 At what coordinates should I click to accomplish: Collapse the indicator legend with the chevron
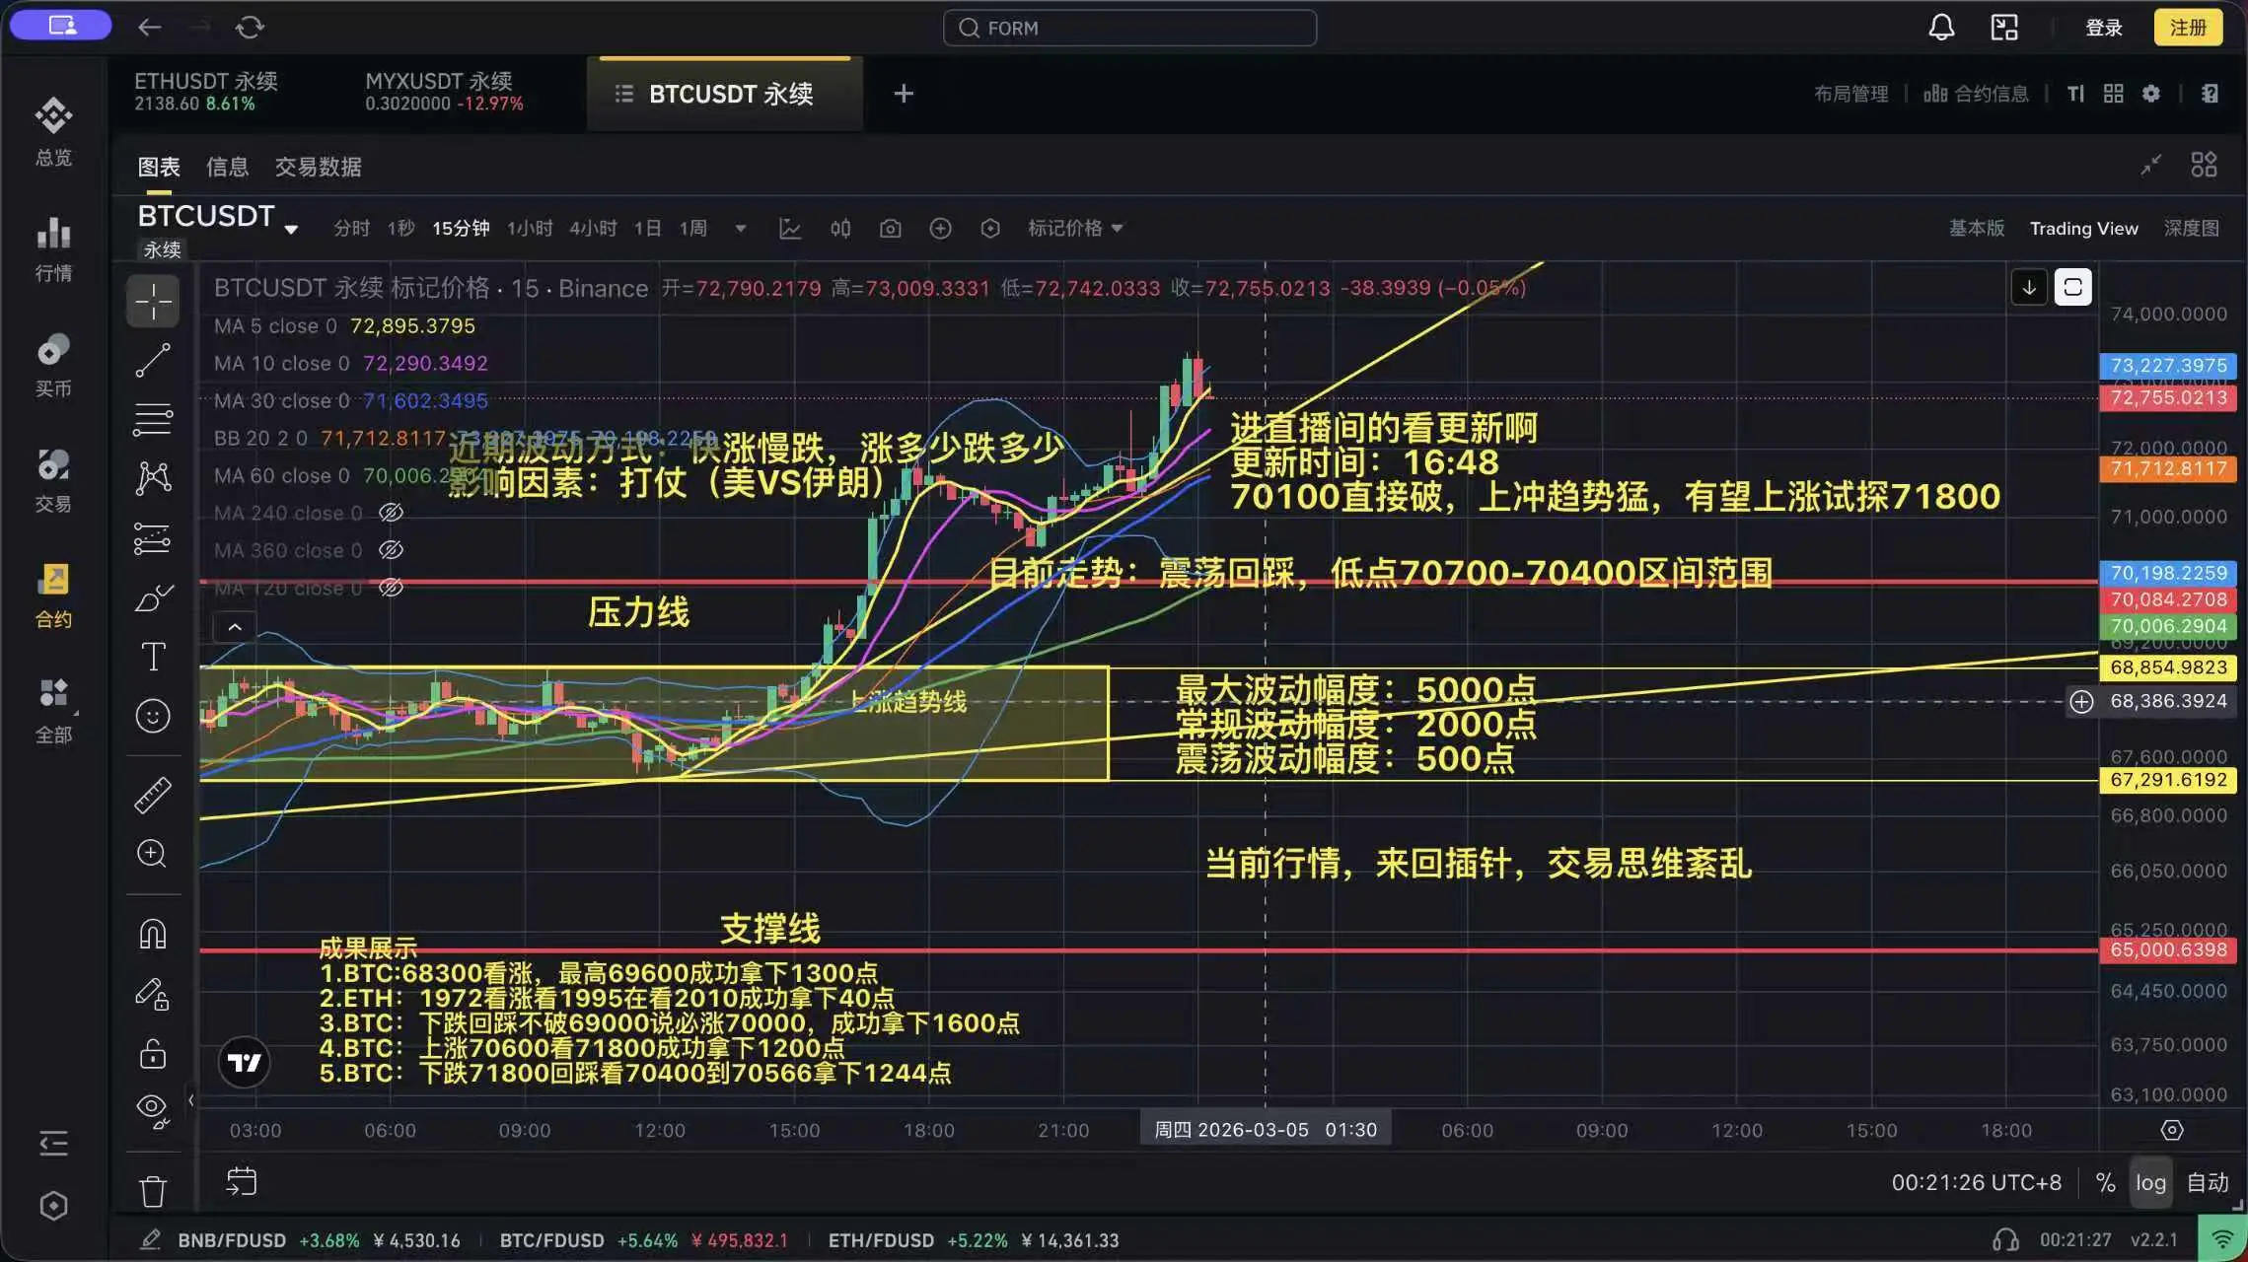coord(235,627)
